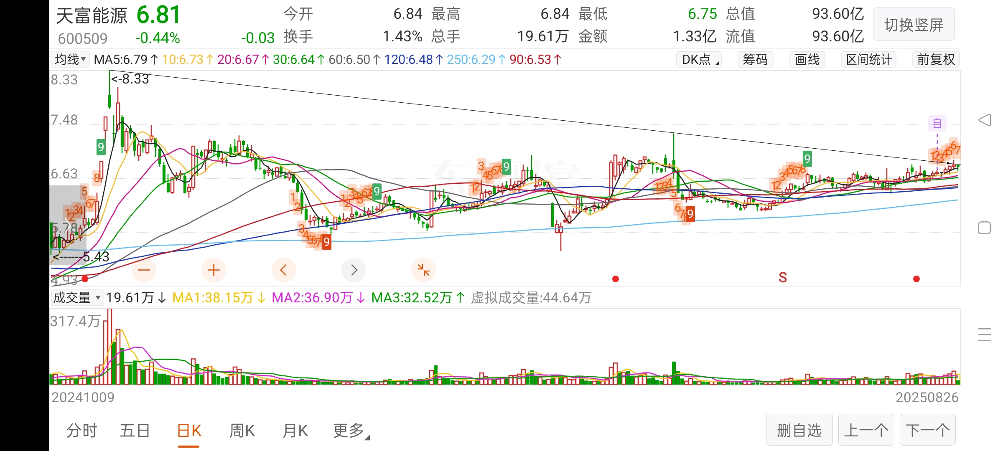Tap the three-line recent apps icon
This screenshot has width=1008, height=451.
tap(985, 335)
